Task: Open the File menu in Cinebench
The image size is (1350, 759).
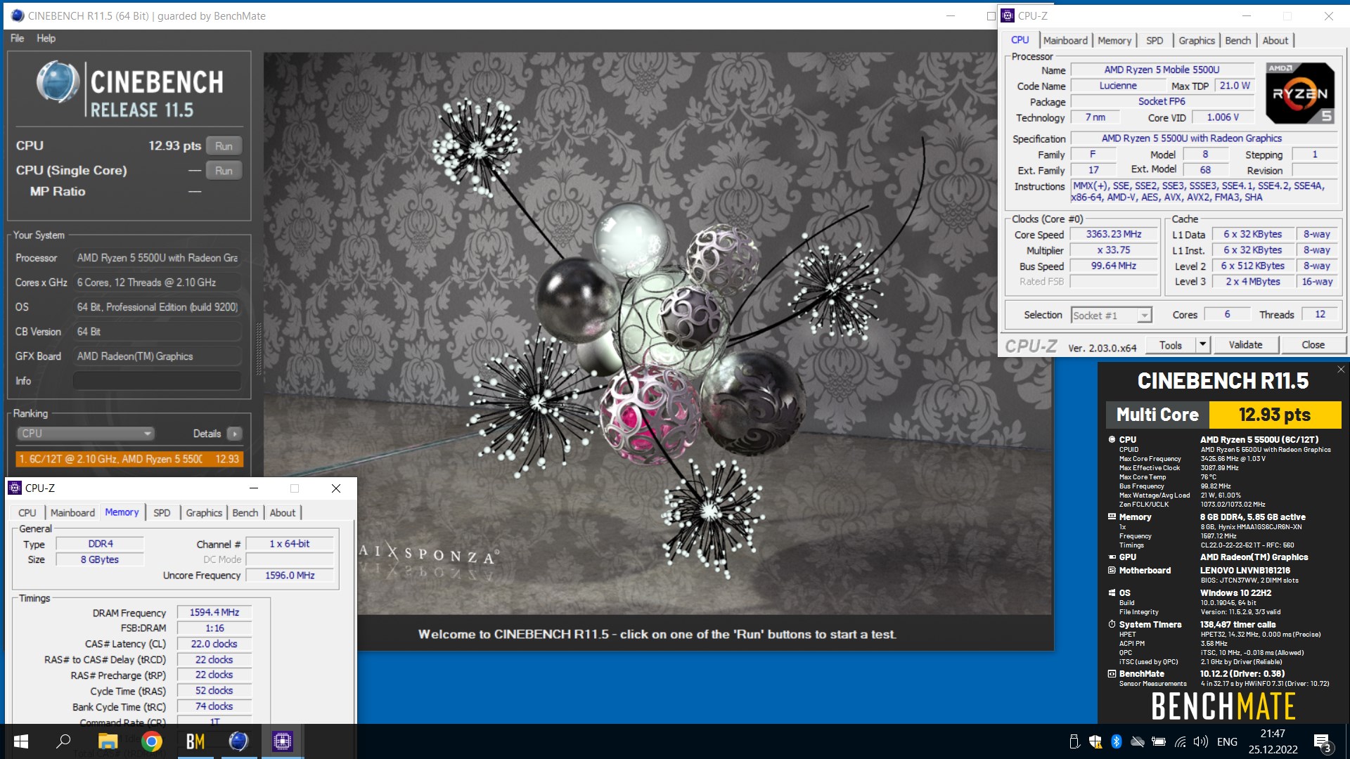Action: (x=17, y=38)
